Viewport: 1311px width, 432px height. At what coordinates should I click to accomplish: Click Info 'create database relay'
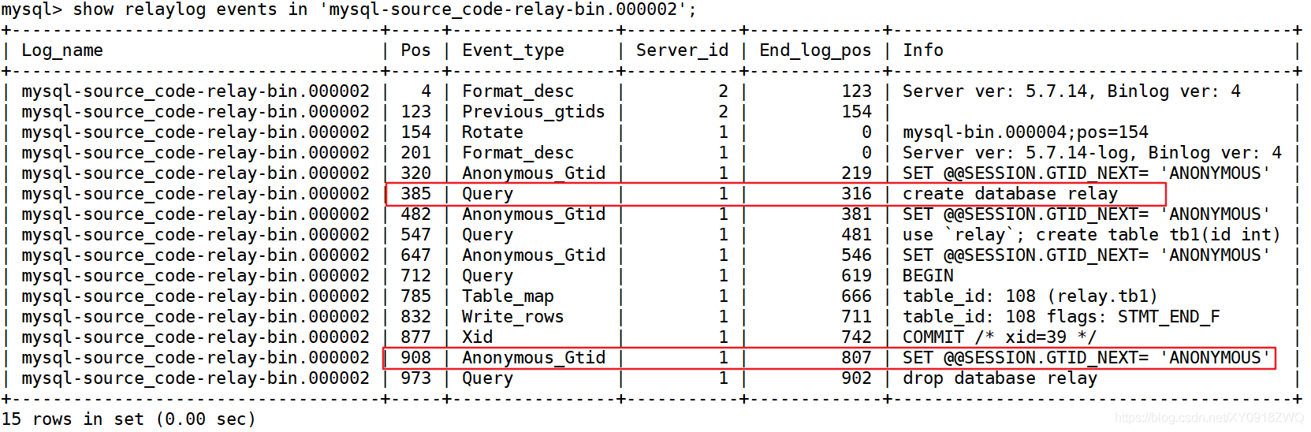pyautogui.click(x=1010, y=194)
